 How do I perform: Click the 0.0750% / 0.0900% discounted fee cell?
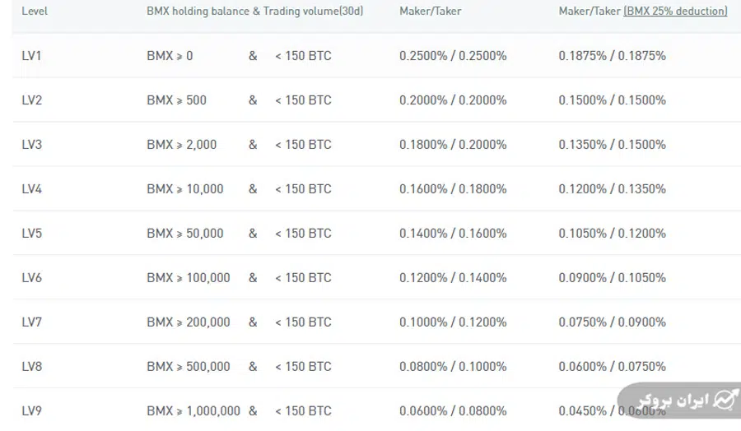(612, 322)
